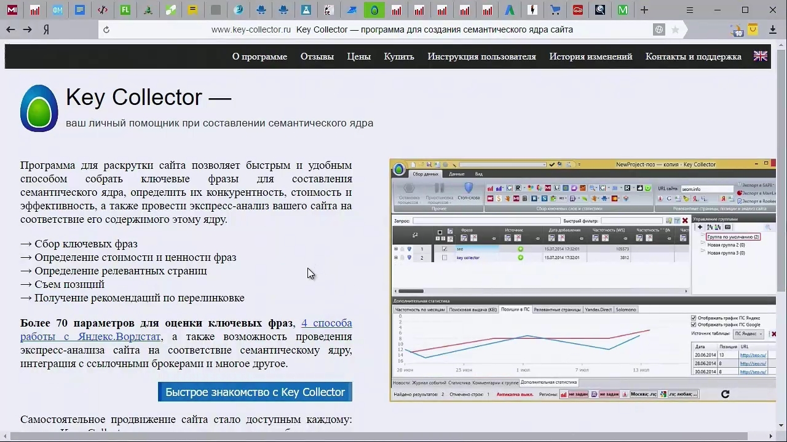Open the Купить menu item

pyautogui.click(x=399, y=56)
